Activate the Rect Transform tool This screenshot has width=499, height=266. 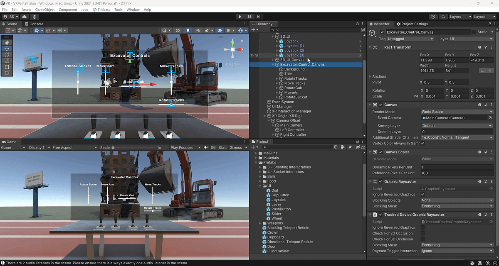click(7, 67)
